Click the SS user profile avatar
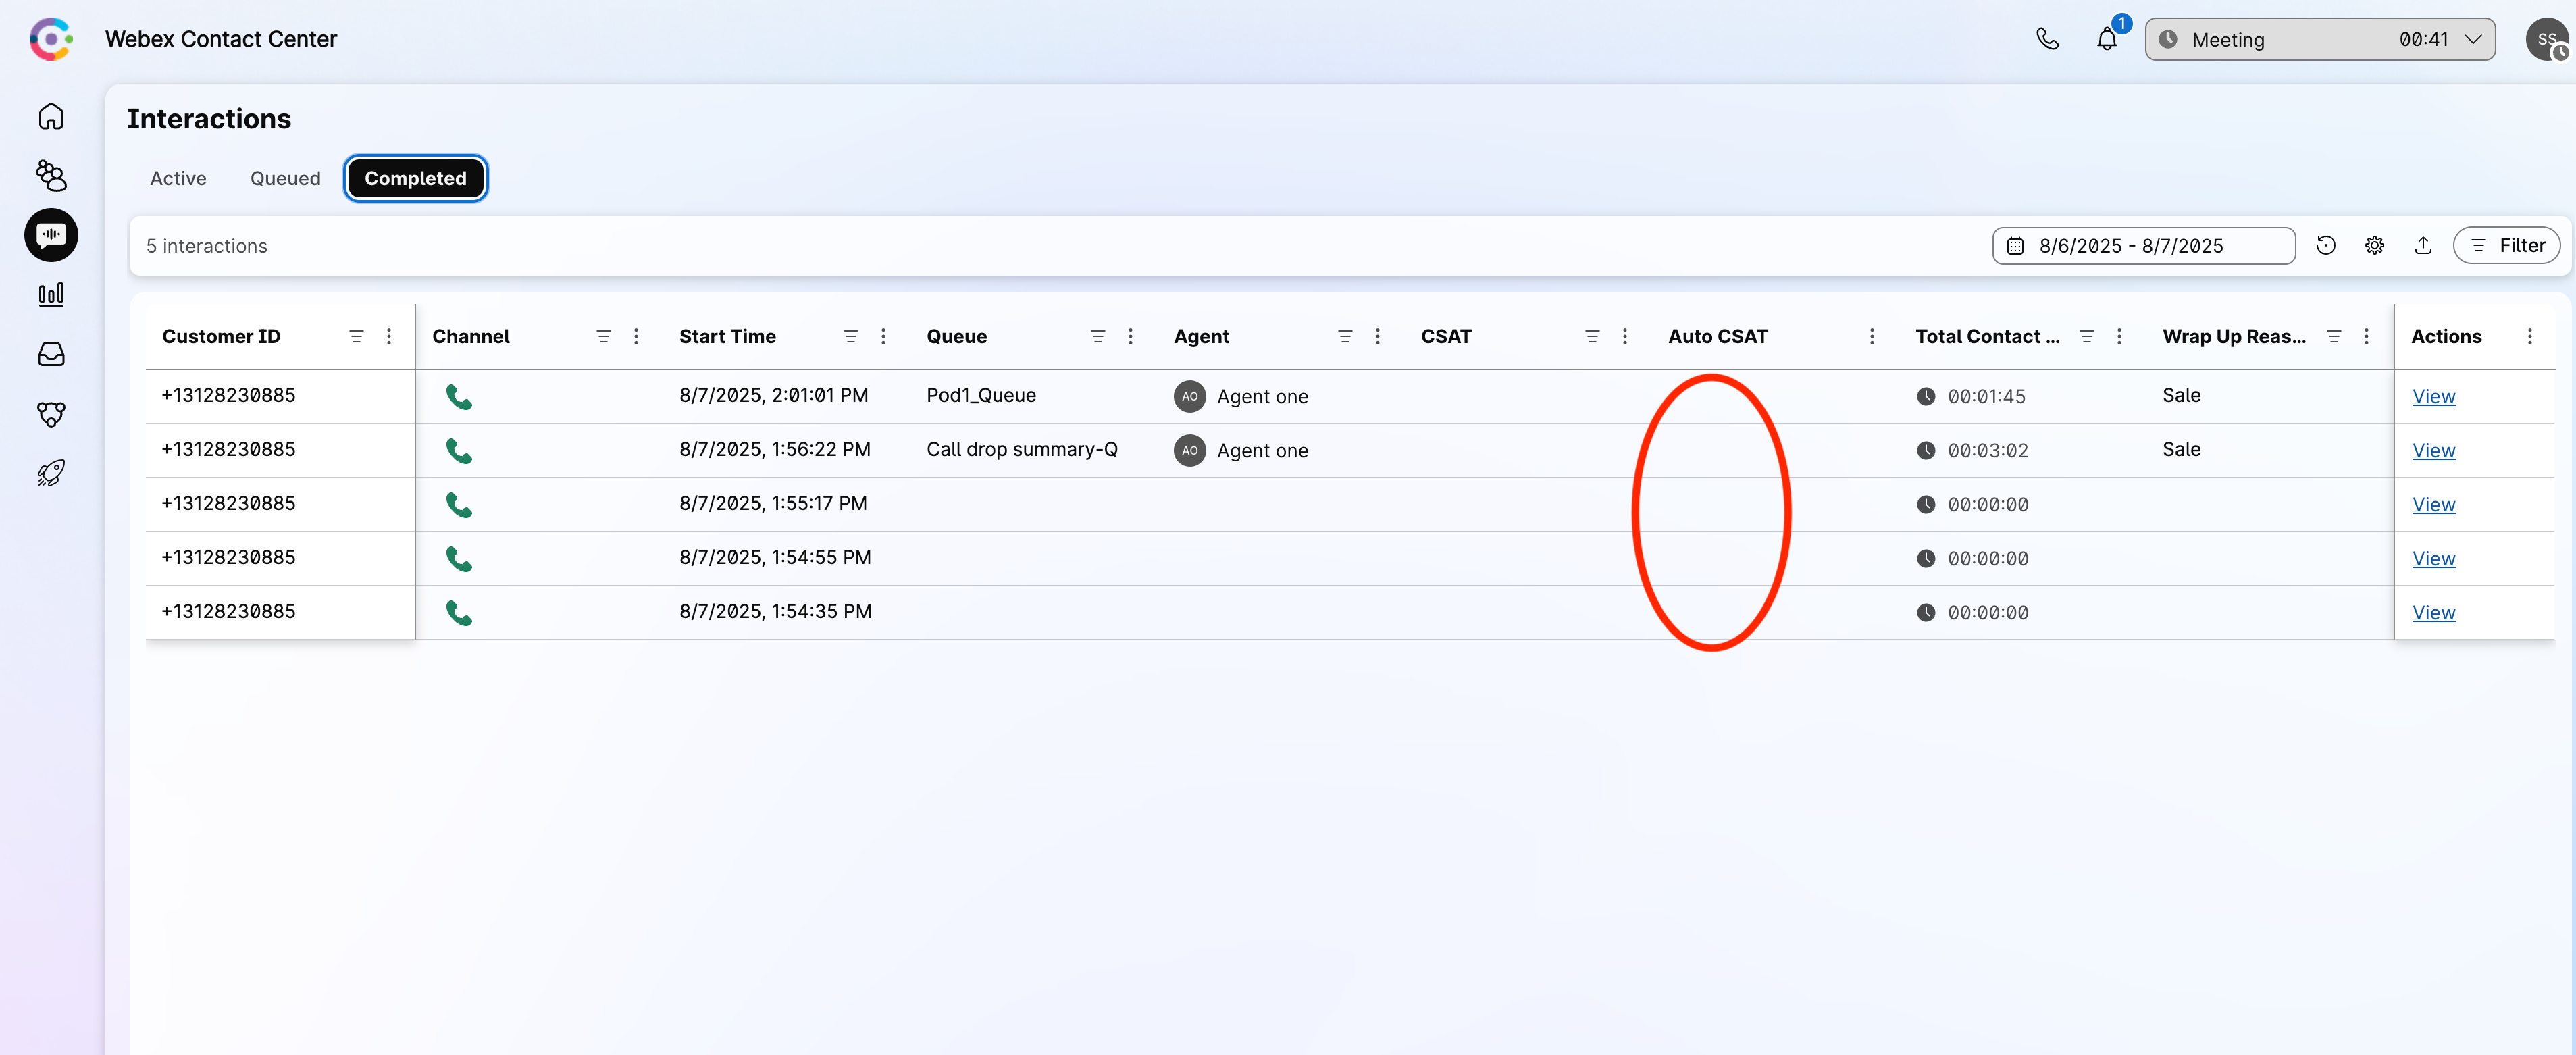 (2546, 40)
